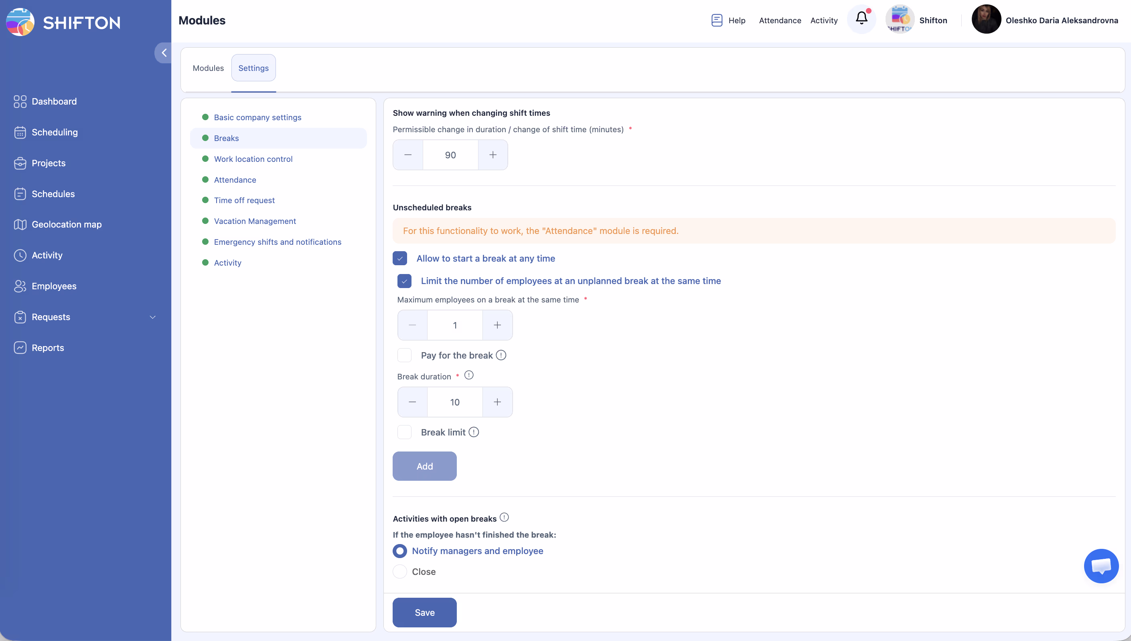The height and width of the screenshot is (641, 1131).
Task: Click the Pay for the break info icon
Action: (x=501, y=355)
